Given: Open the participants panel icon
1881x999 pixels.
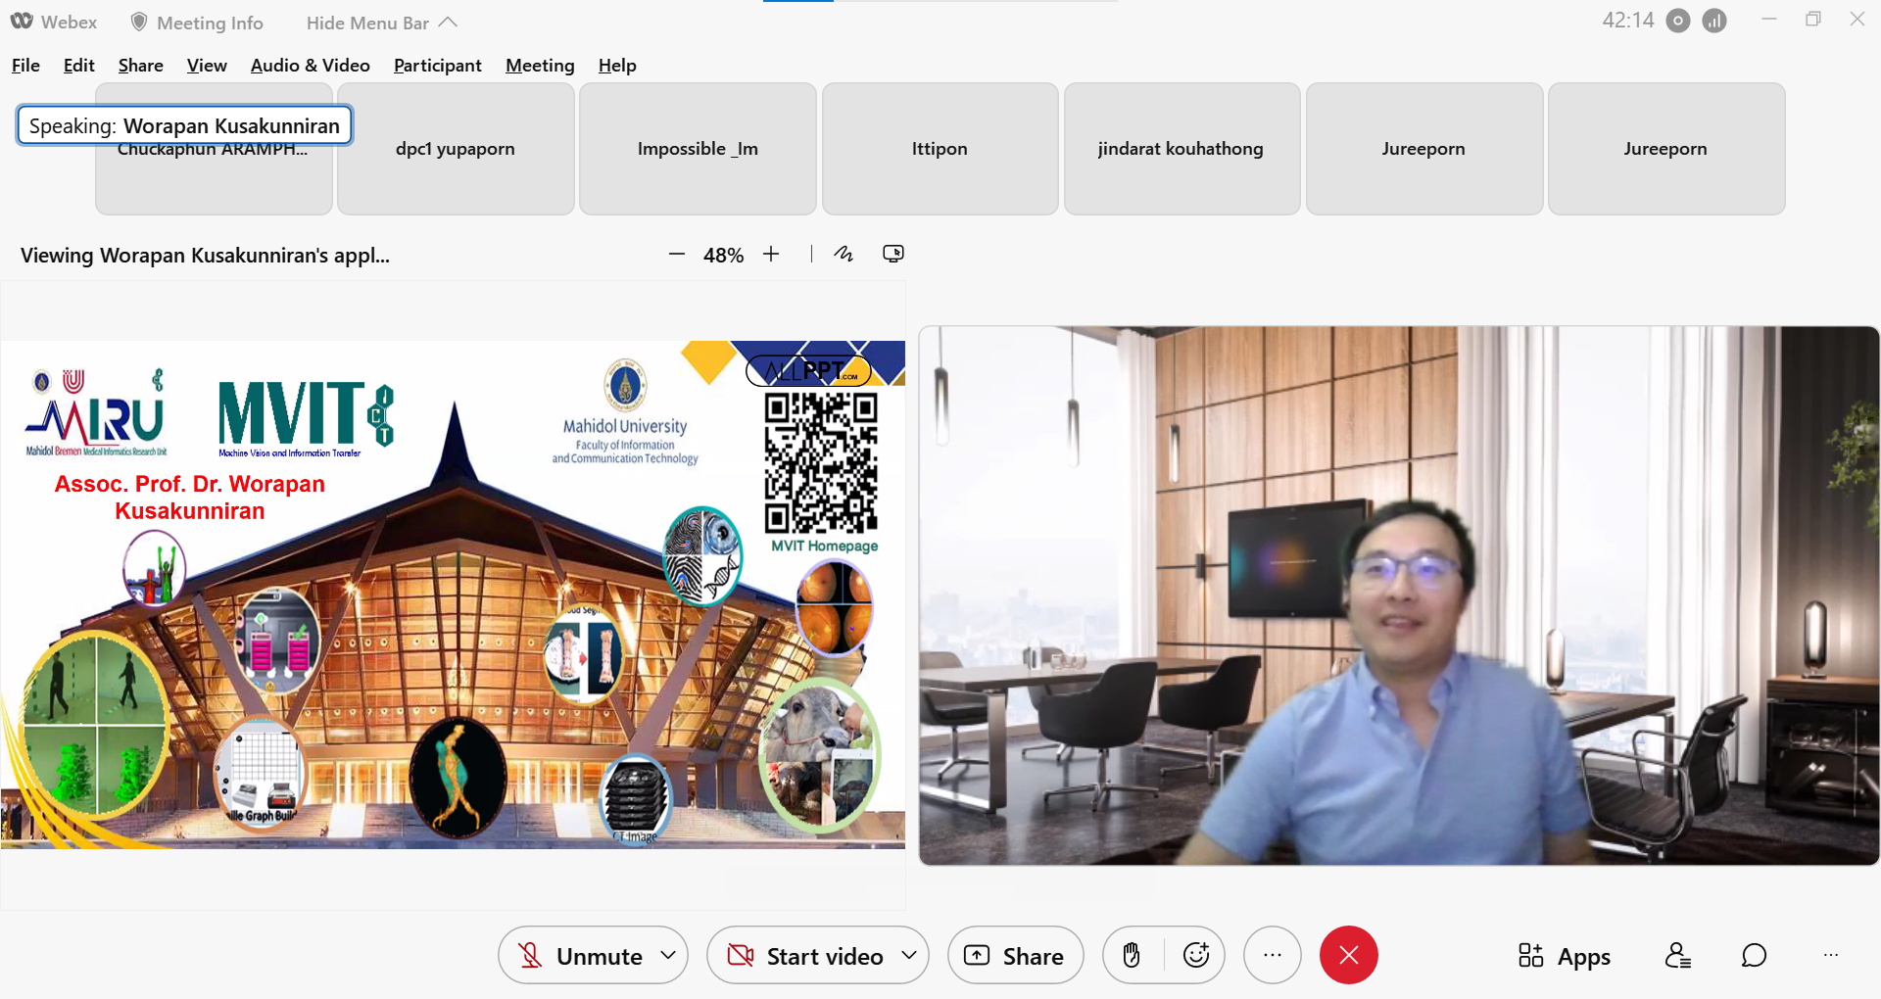Looking at the screenshot, I should click(x=1677, y=955).
